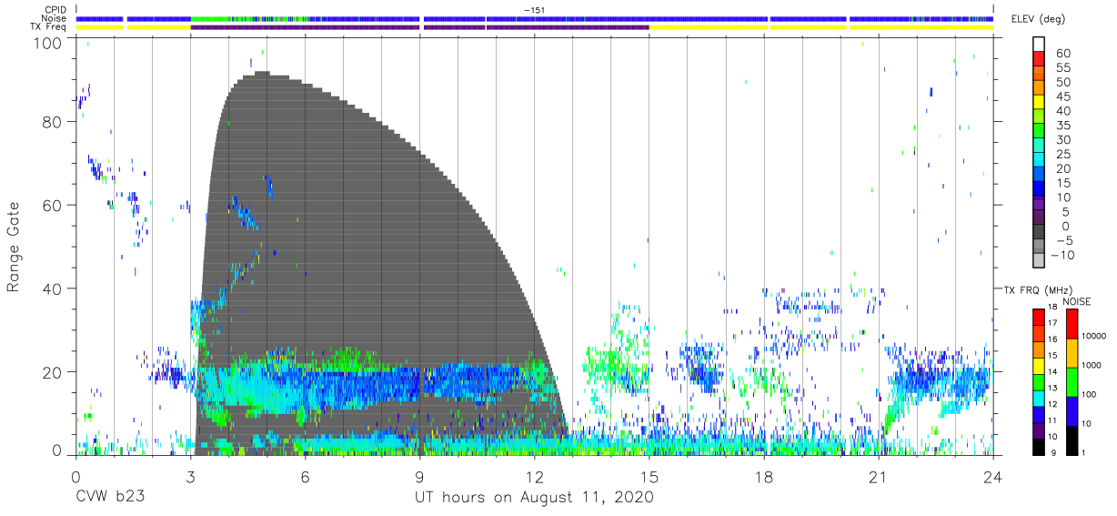Click the '25' label on the ELEV scale
The image size is (1117, 516).
(1062, 154)
